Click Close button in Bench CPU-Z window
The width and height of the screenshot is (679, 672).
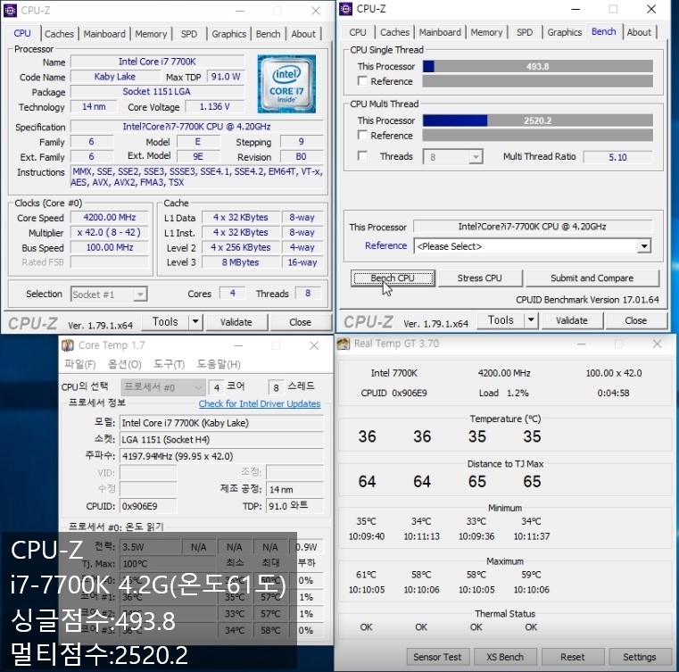635,320
